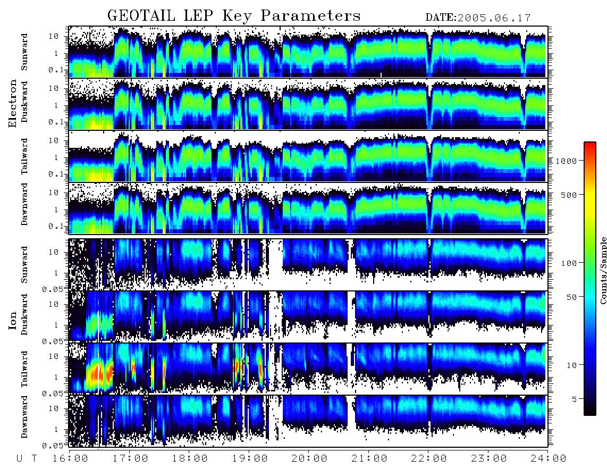This screenshot has width=607, height=468.
Task: Click the 5 color bar tick label
Action: 574,399
